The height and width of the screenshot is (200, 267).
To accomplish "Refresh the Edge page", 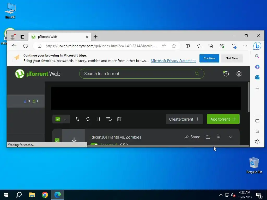I will (x=26, y=46).
